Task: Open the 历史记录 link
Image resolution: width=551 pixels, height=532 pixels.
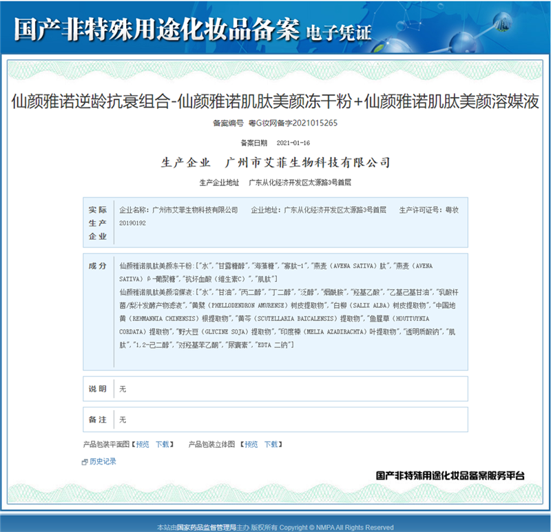Action: pos(103,462)
